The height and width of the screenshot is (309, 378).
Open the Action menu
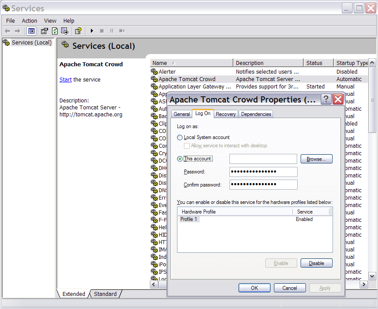tap(29, 20)
